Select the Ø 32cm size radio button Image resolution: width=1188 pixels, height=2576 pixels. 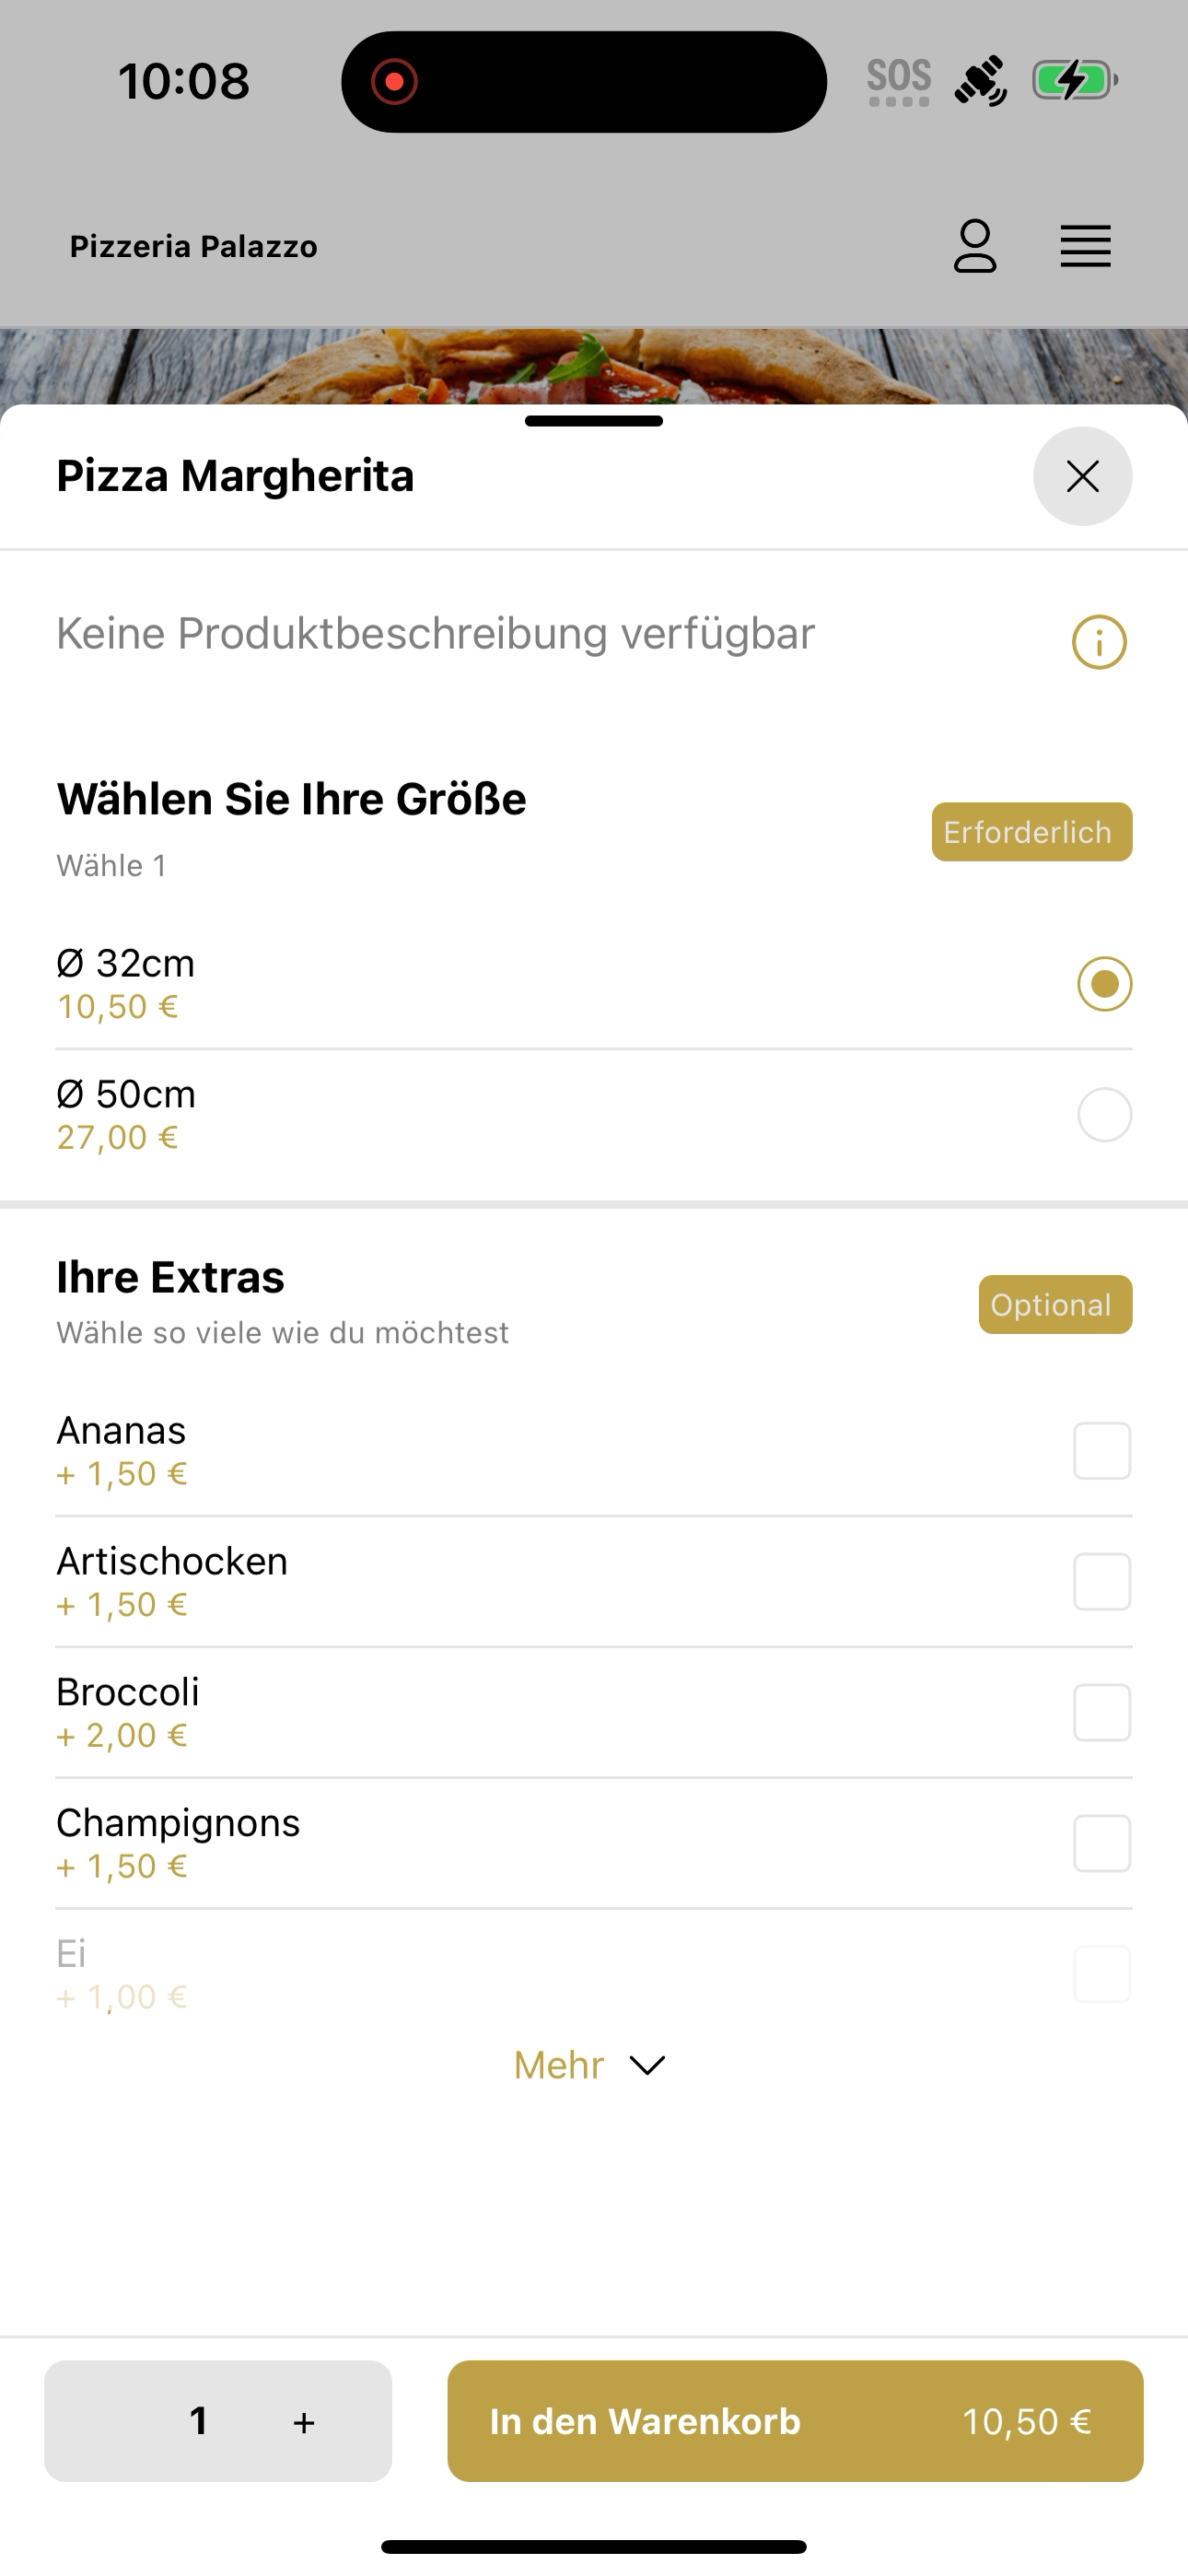click(x=1104, y=984)
